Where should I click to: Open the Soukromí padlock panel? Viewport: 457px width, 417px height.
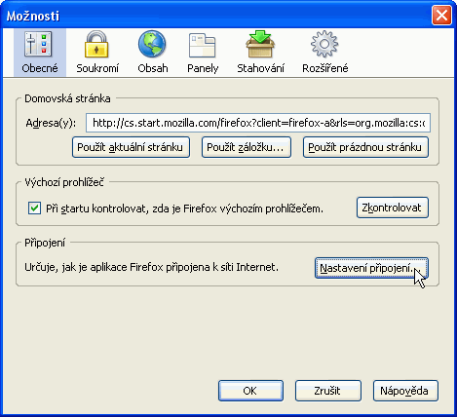(x=97, y=53)
